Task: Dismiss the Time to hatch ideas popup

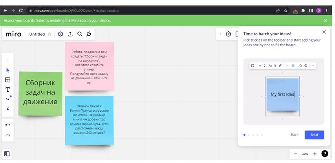Action: pyautogui.click(x=324, y=32)
